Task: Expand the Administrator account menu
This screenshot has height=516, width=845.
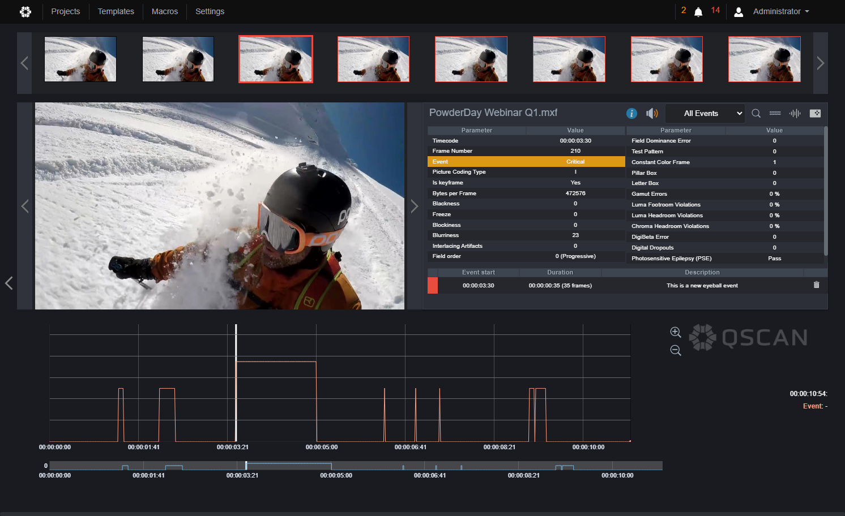Action: point(781,11)
